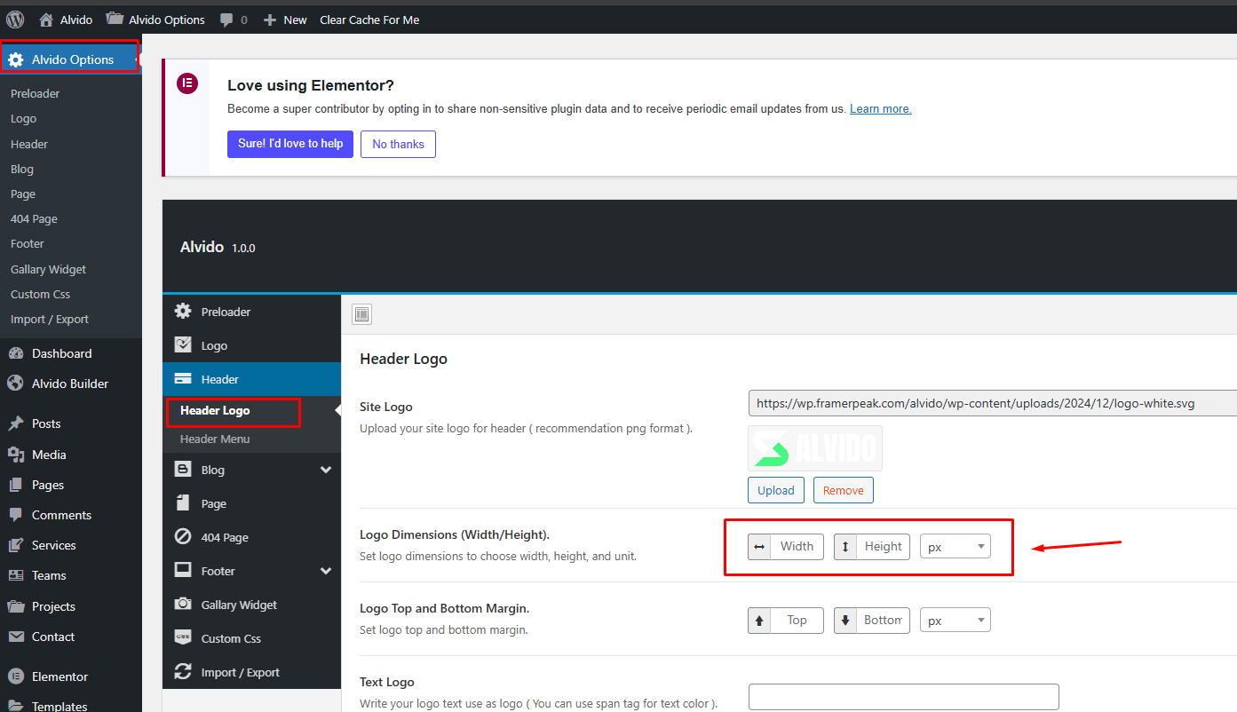This screenshot has height=712, width=1237.
Task: Open Gallary Widget in sidebar submenu
Action: [x=49, y=269]
